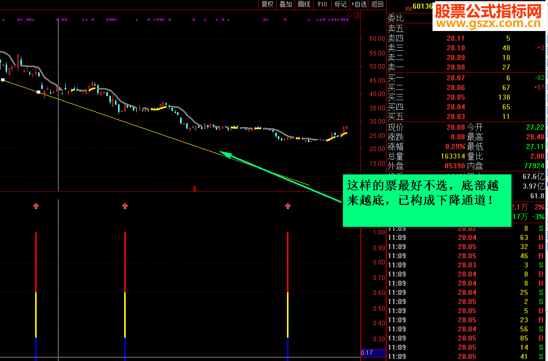Click 今开 opening price 27.22
Image resolution: width=548 pixels, height=361 pixels.
coord(535,127)
